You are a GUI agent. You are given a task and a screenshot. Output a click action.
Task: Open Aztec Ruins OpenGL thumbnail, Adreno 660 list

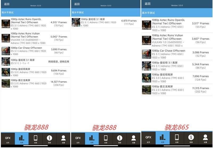click(x=6, y=24)
